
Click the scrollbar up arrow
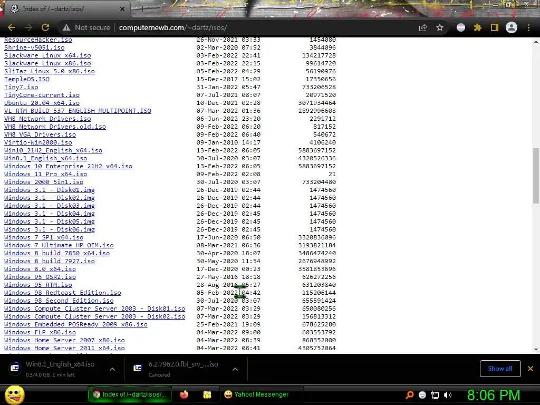point(536,42)
